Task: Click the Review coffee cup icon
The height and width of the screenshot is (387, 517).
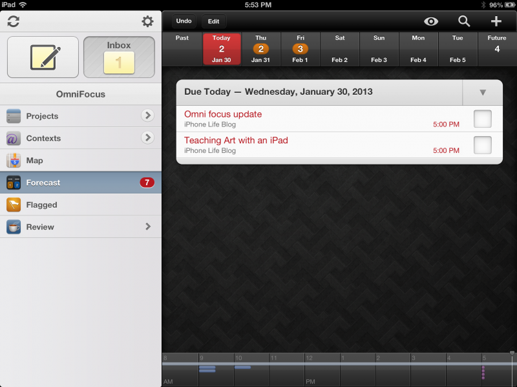Action: click(x=14, y=227)
